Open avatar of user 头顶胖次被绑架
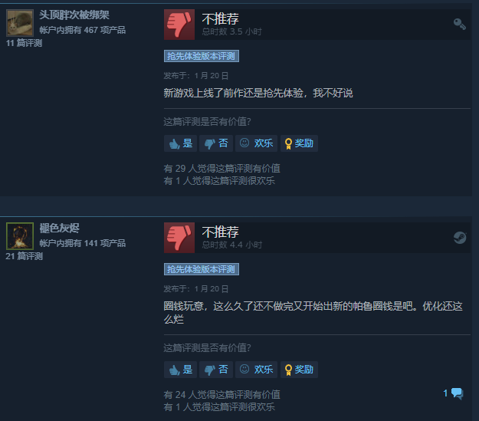Image resolution: width=479 pixels, height=421 pixels. point(20,23)
